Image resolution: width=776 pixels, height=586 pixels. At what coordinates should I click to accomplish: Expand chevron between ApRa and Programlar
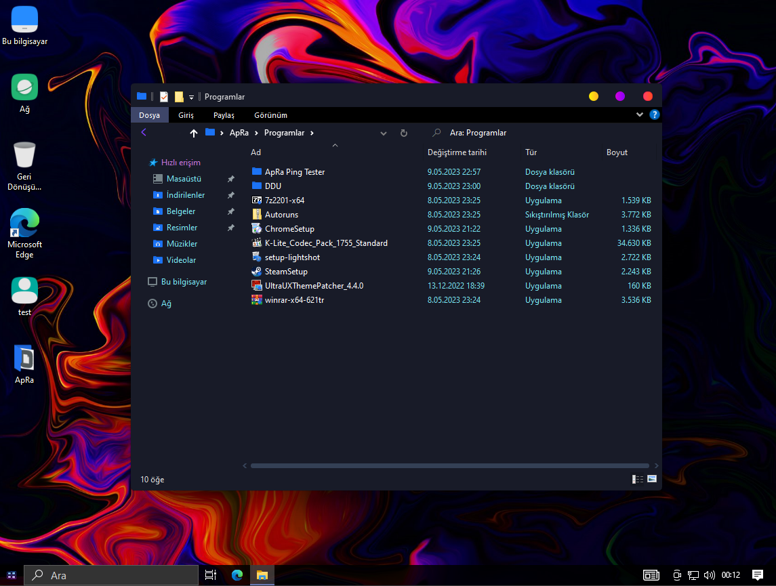tap(256, 133)
